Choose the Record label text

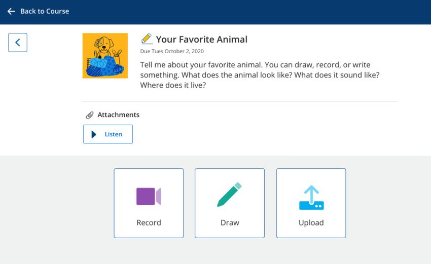149,222
